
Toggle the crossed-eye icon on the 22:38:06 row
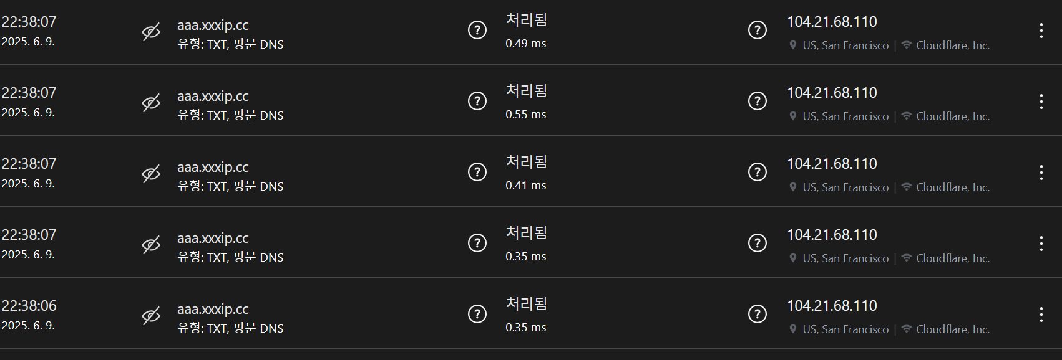click(x=151, y=315)
